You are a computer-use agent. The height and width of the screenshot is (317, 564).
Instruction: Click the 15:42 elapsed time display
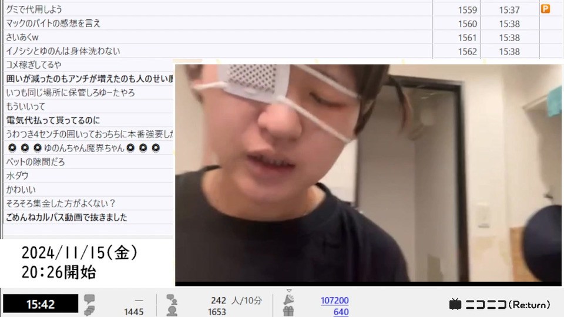[41, 304]
